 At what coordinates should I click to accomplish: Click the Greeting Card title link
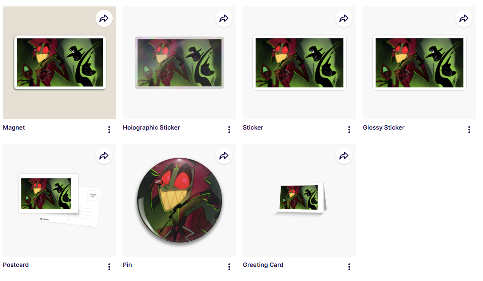[x=263, y=265]
